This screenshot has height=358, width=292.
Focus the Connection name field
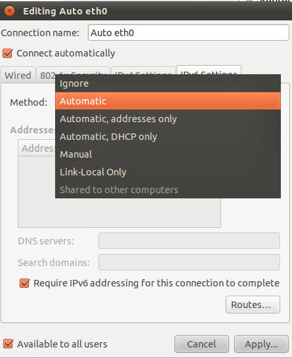point(189,33)
